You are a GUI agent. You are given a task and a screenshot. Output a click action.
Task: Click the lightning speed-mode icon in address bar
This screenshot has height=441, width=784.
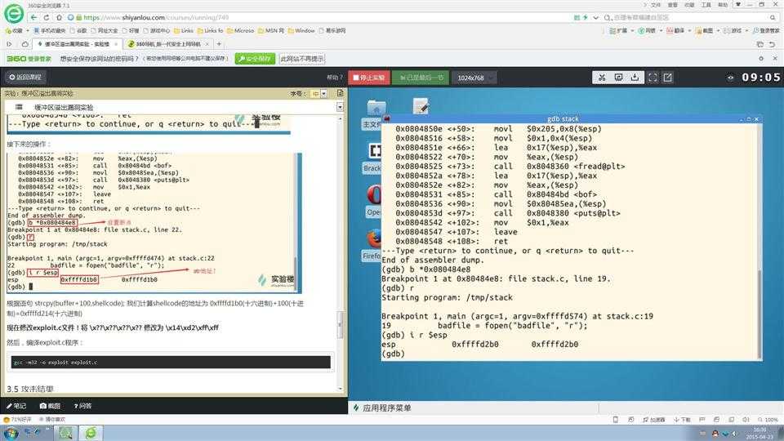[x=586, y=17]
